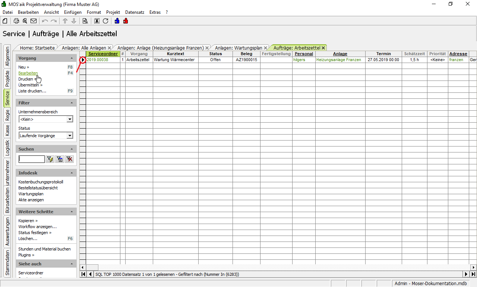Click the envelope email icon in toolbar
This screenshot has width=477, height=287.
click(x=34, y=21)
